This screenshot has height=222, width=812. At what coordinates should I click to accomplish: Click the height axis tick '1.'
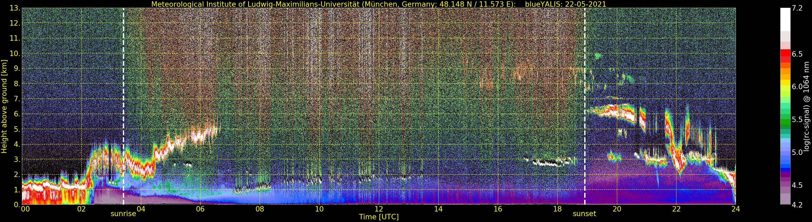(17, 189)
